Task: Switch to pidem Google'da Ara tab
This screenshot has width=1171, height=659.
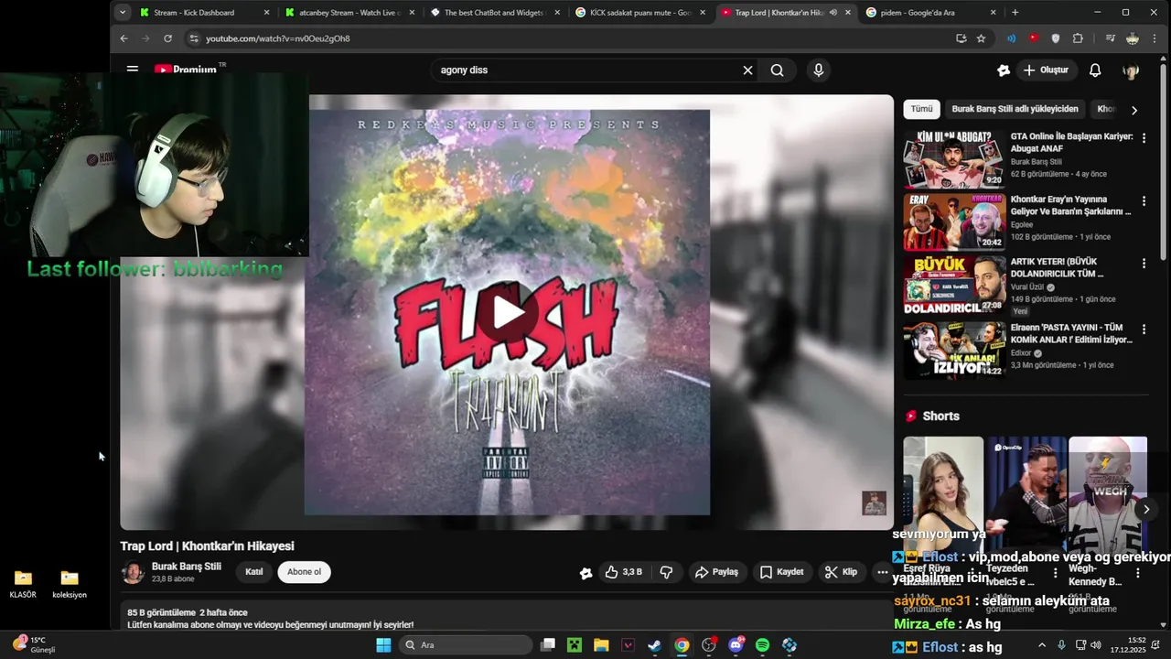Action: (930, 13)
